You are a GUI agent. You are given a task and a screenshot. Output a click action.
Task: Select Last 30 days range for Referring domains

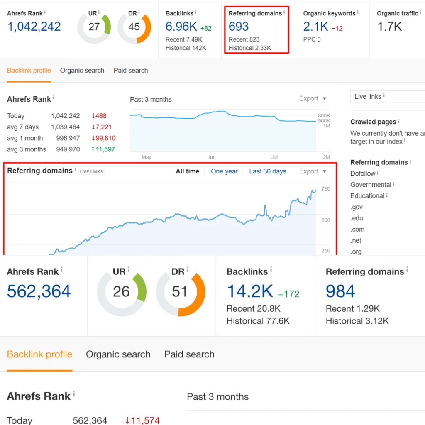pos(268,171)
